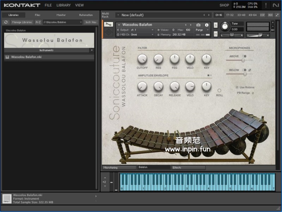This screenshot has height=212, width=282.
Task: Solo the instrument with S button
Action: click(x=216, y=25)
